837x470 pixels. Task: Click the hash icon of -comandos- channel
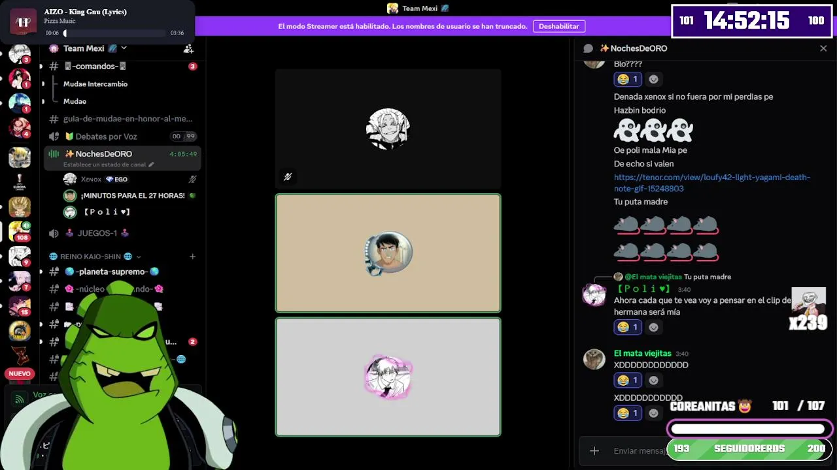[54, 66]
